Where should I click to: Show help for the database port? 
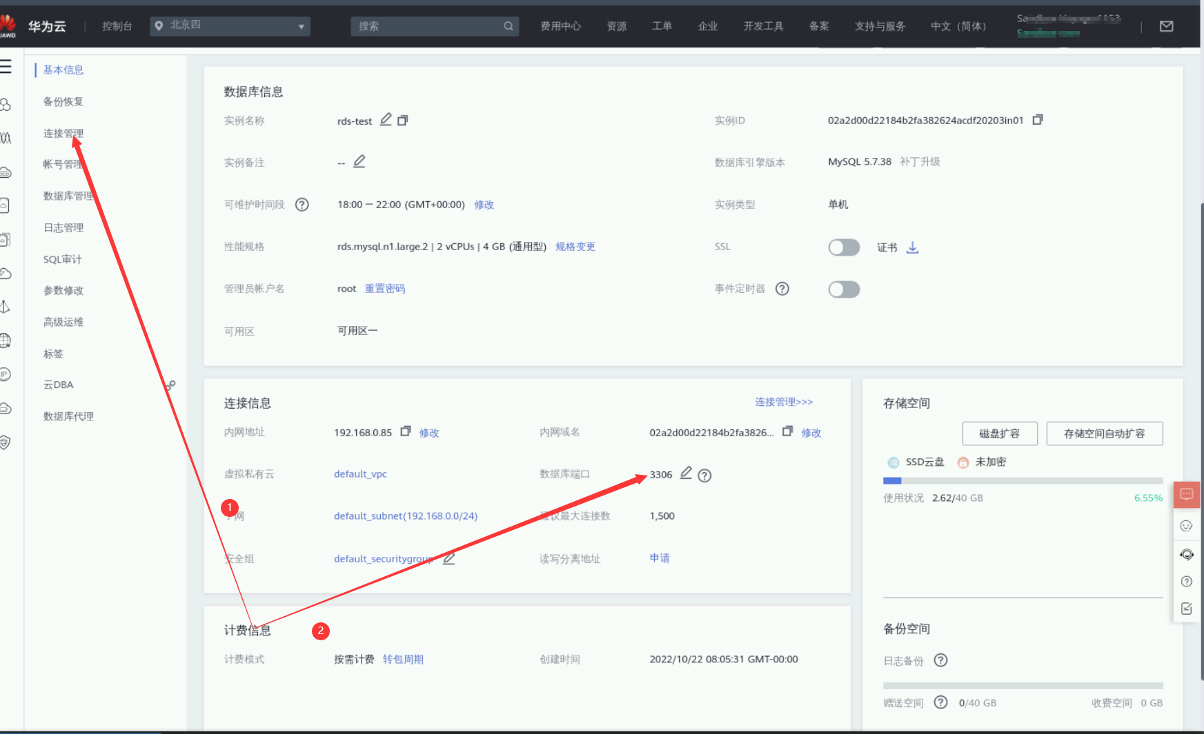pyautogui.click(x=704, y=476)
